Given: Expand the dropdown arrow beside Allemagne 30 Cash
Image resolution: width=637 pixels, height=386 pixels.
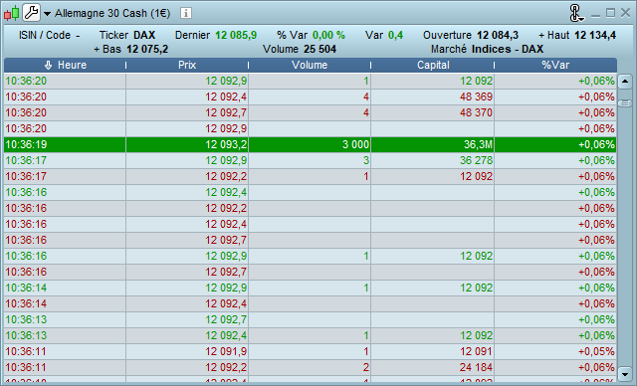Looking at the screenshot, I should [47, 14].
